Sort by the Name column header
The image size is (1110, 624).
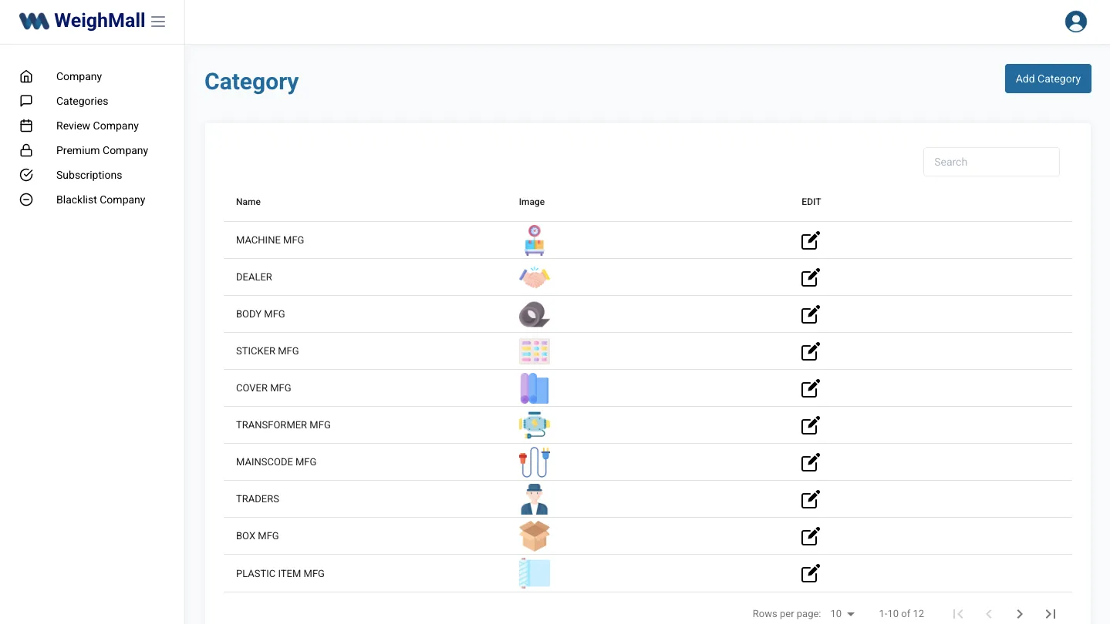(248, 202)
